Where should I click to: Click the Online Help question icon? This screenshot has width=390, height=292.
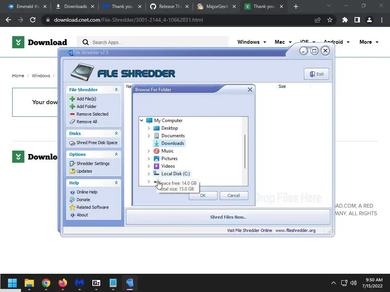(x=72, y=192)
